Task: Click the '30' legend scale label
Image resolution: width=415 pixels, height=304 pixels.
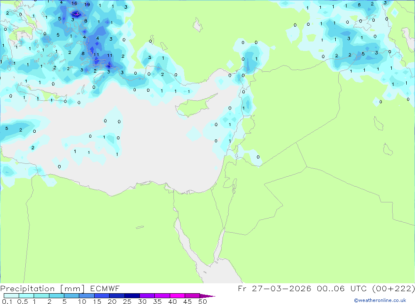Action: [142, 302]
